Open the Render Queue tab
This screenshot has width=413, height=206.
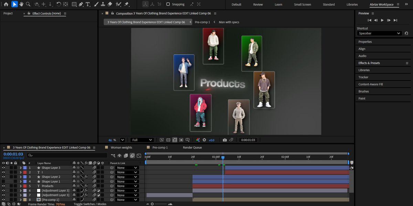192,148
